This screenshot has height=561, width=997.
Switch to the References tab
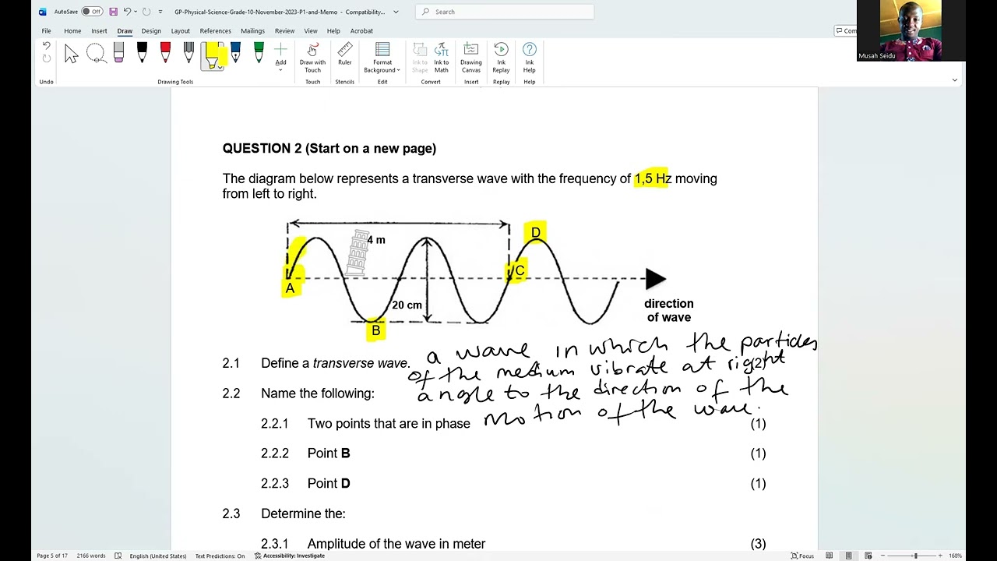pyautogui.click(x=215, y=31)
